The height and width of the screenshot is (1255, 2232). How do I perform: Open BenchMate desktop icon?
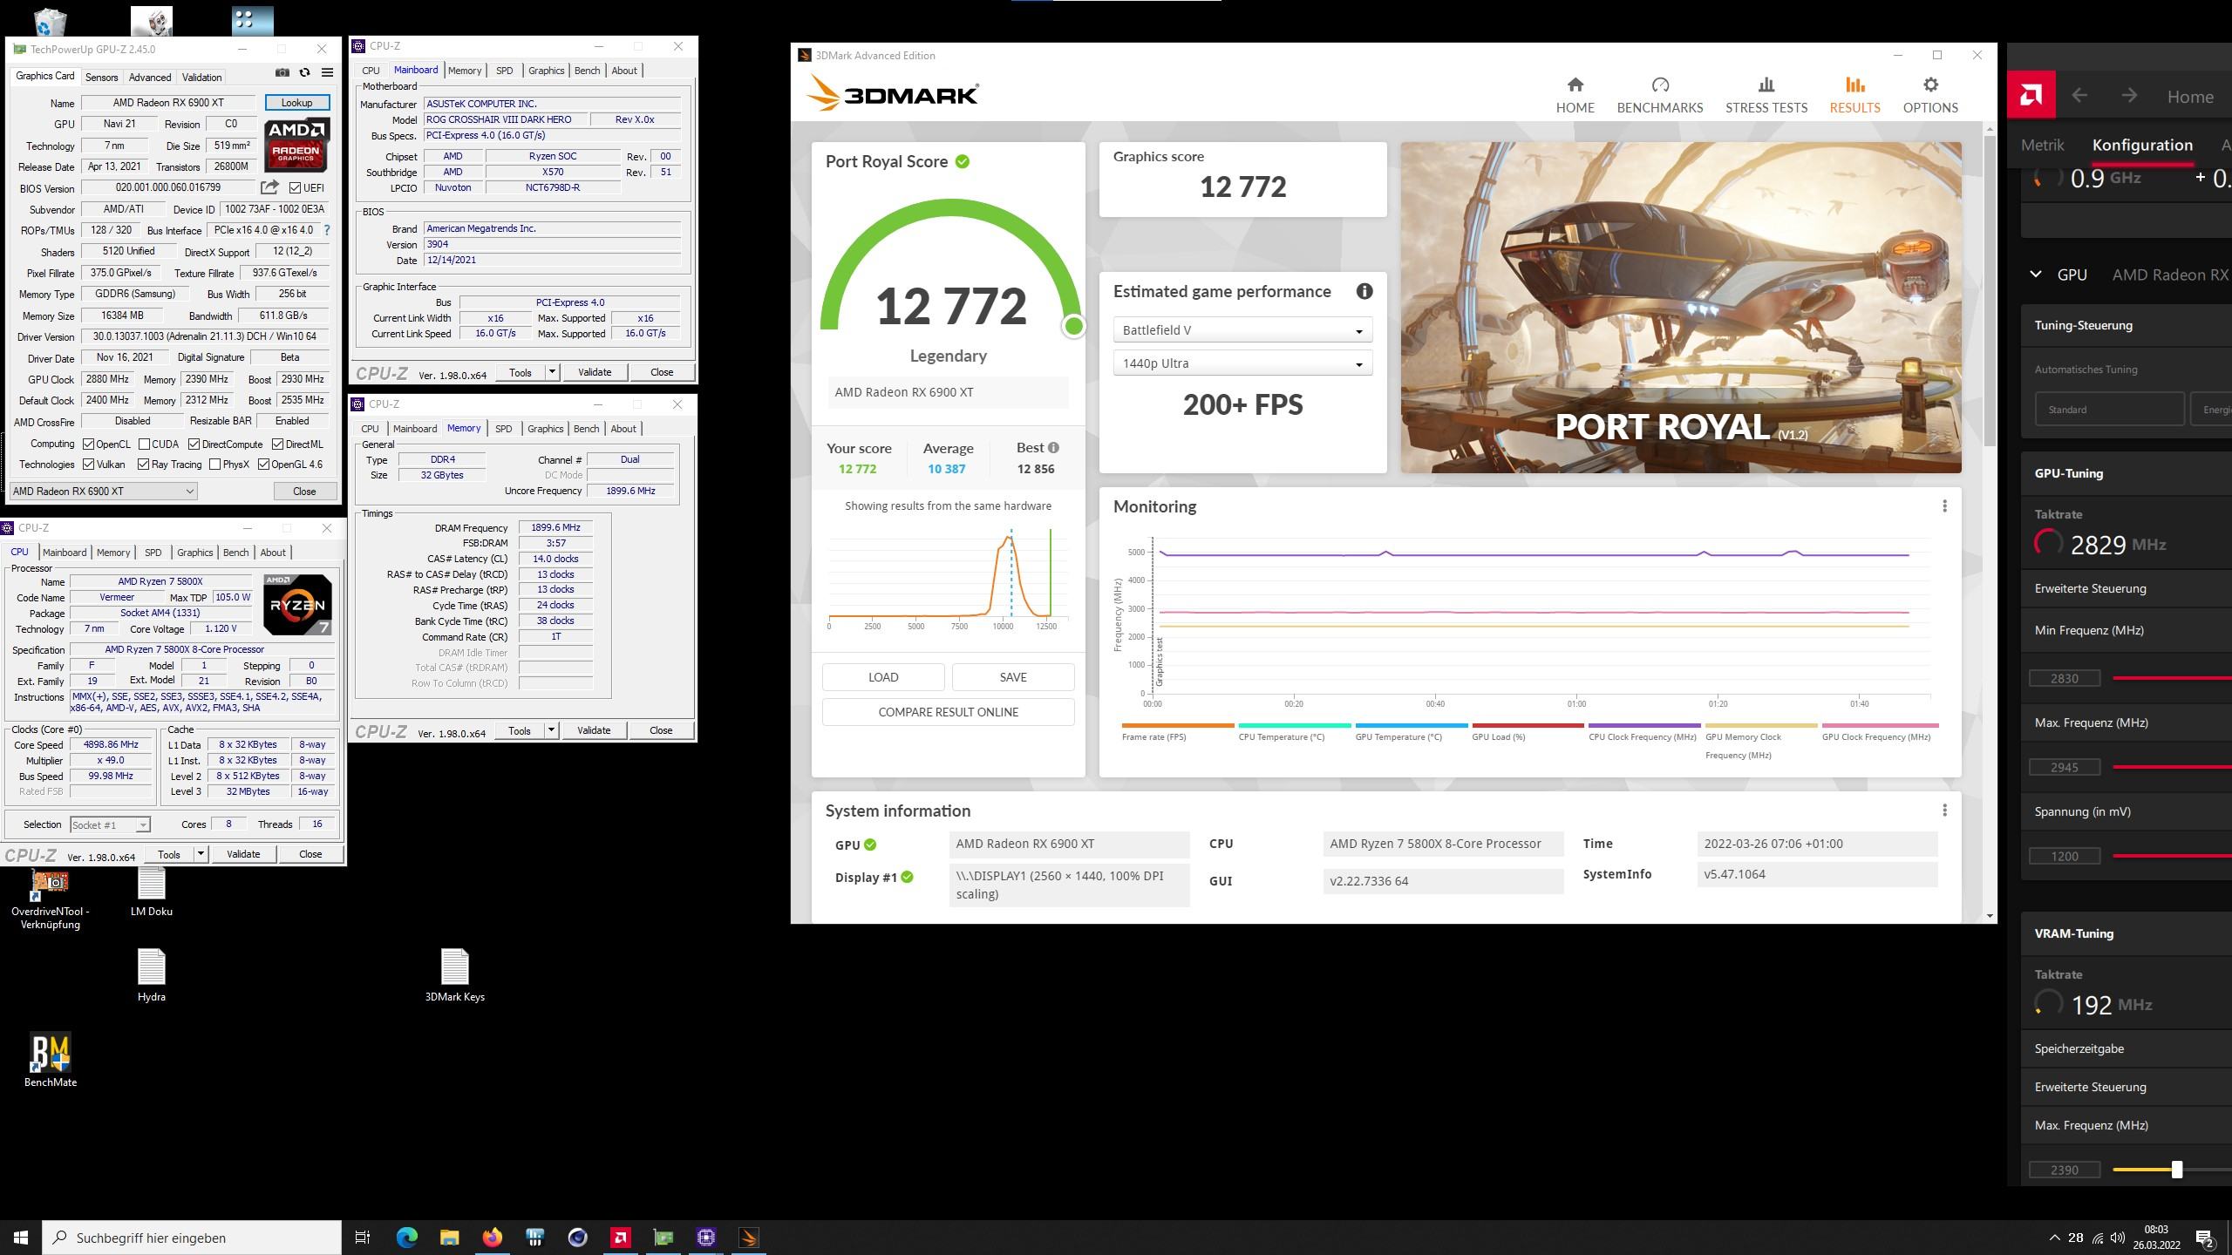[x=50, y=1060]
